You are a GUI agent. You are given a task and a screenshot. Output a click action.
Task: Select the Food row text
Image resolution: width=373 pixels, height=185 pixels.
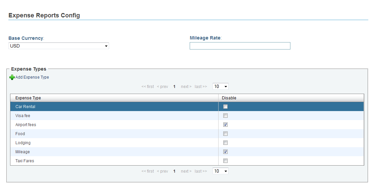pos(20,134)
